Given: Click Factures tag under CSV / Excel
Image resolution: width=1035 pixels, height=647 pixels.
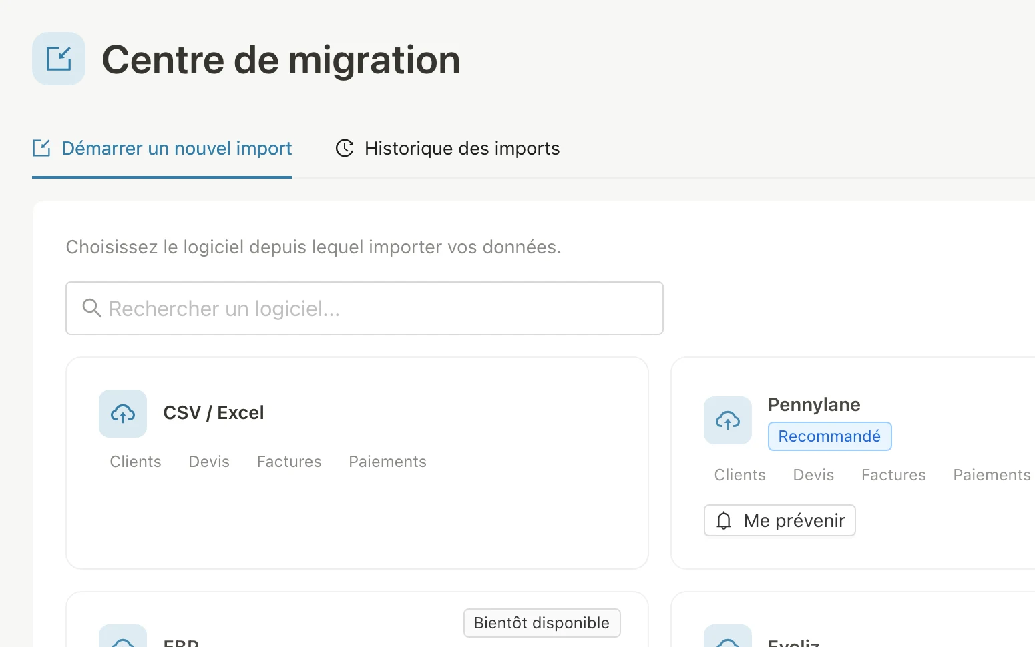Looking at the screenshot, I should point(289,462).
